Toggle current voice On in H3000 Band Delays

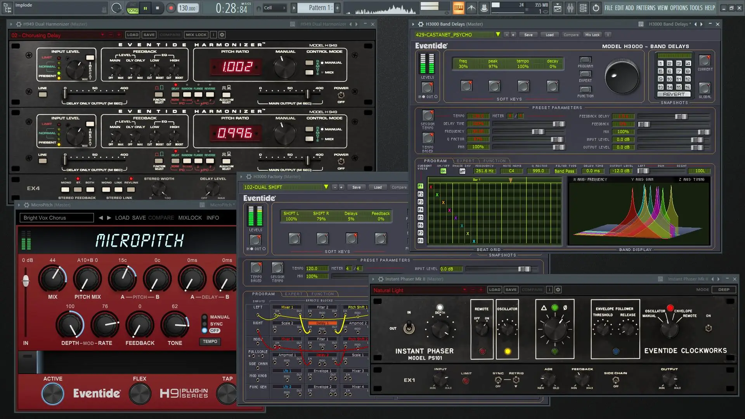pos(443,171)
